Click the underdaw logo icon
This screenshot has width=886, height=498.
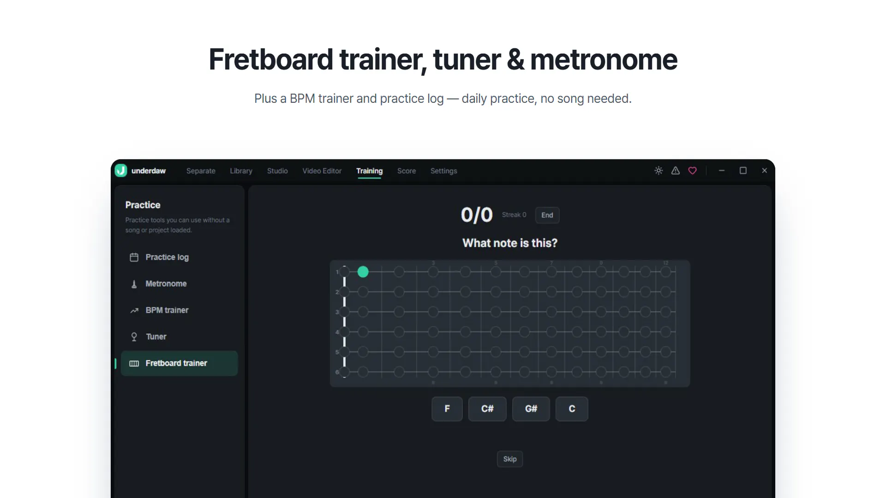[121, 171]
